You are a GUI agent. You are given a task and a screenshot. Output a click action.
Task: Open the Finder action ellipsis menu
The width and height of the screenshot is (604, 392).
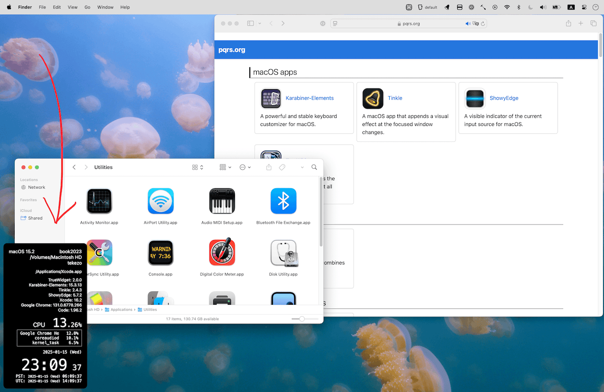coord(245,167)
